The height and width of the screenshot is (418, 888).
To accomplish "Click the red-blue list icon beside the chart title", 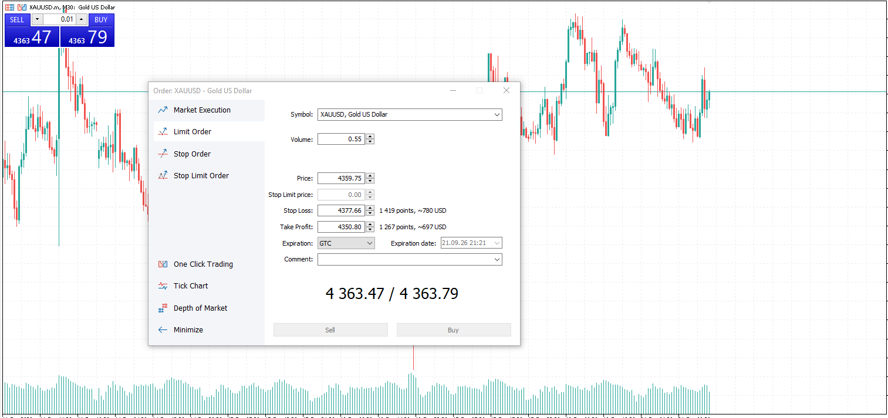I will pyautogui.click(x=9, y=7).
